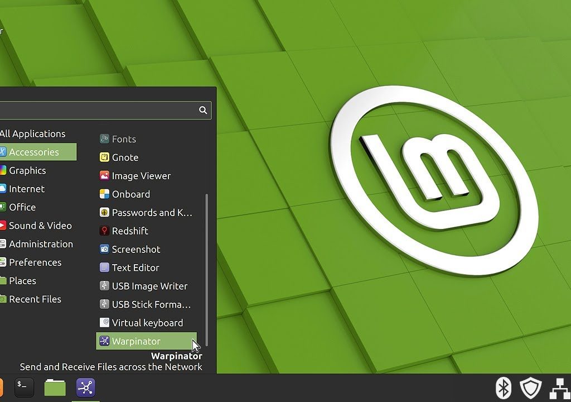Open Terminal from the panel
Viewport: 571px width, 402px height.
[24, 387]
